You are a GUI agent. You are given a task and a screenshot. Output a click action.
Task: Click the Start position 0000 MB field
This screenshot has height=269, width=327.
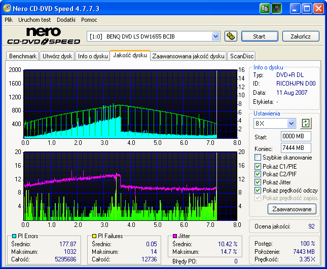point(296,136)
